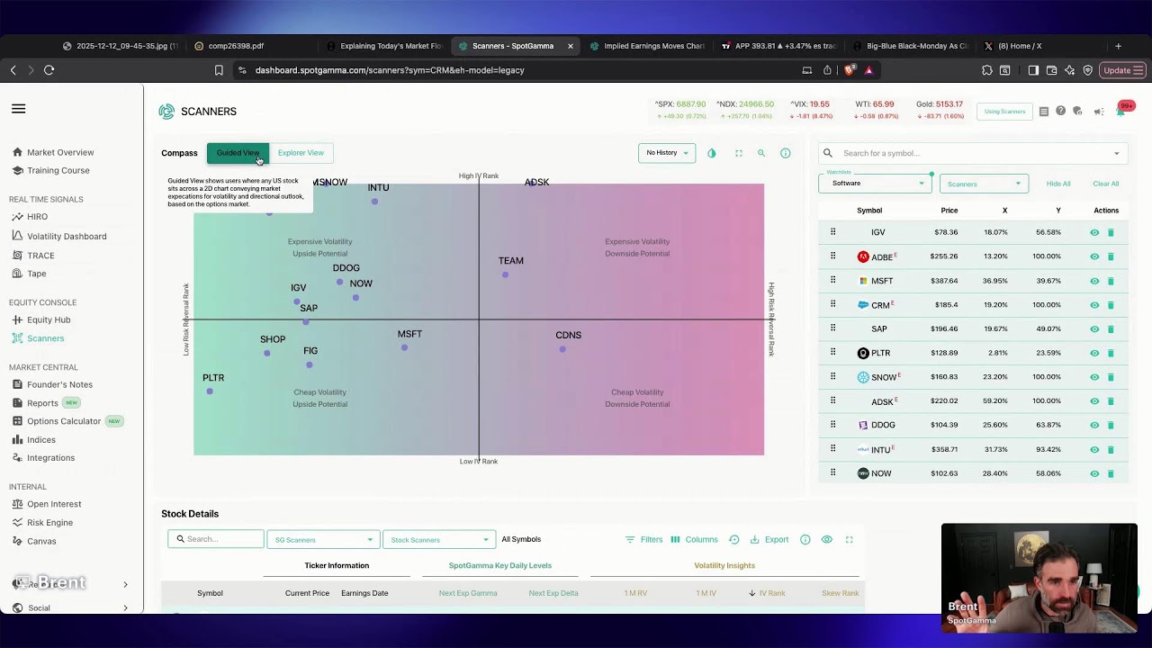Toggle SNOW eye visibility icon

pyautogui.click(x=1094, y=377)
